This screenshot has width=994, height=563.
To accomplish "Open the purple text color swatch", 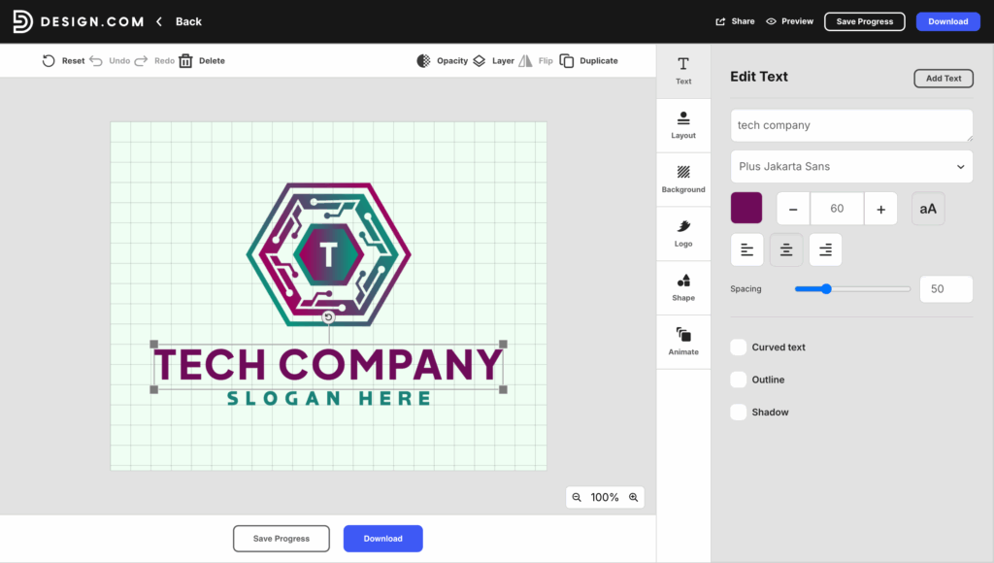I will 746,208.
